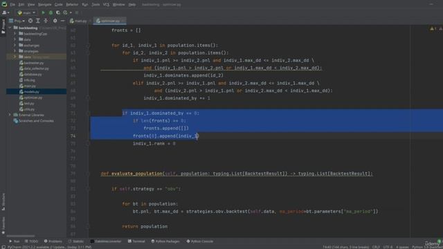Click the profiler run icon
443x249 pixels.
[x=65, y=12]
